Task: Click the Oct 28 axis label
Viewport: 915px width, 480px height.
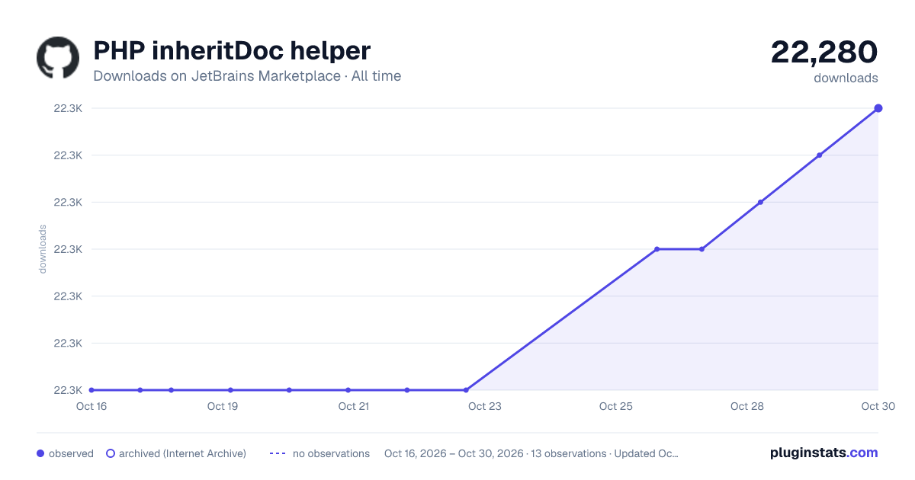Action: tap(747, 407)
